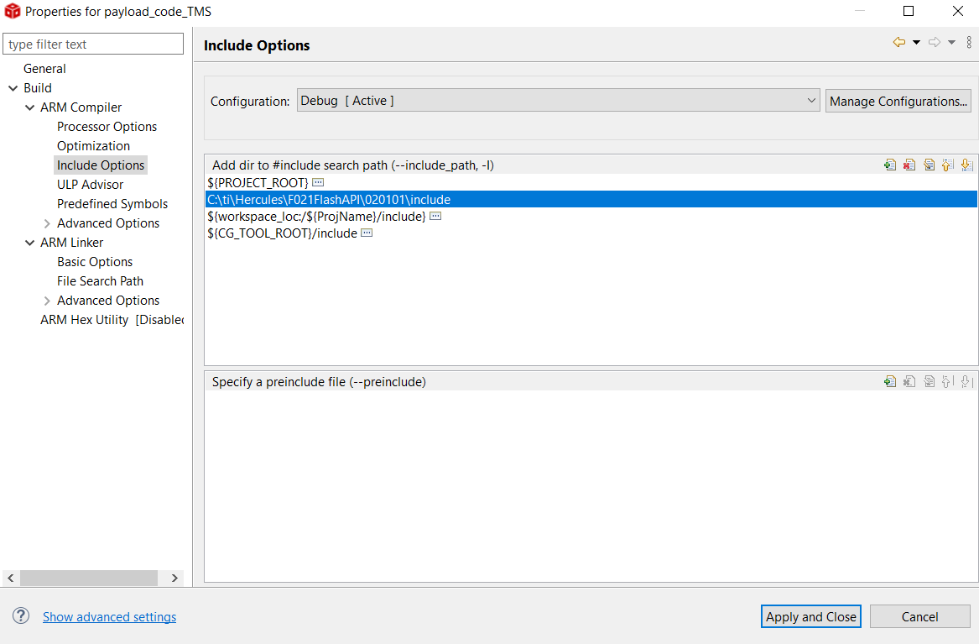Collapse the Build tree node
Screen dimensions: 979x644
[x=13, y=88]
